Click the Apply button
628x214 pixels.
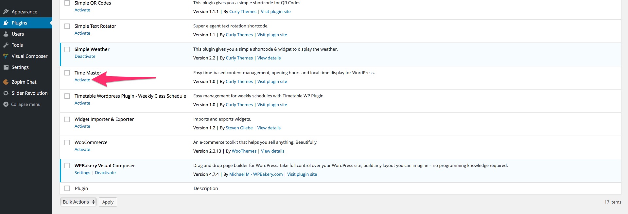[108, 202]
